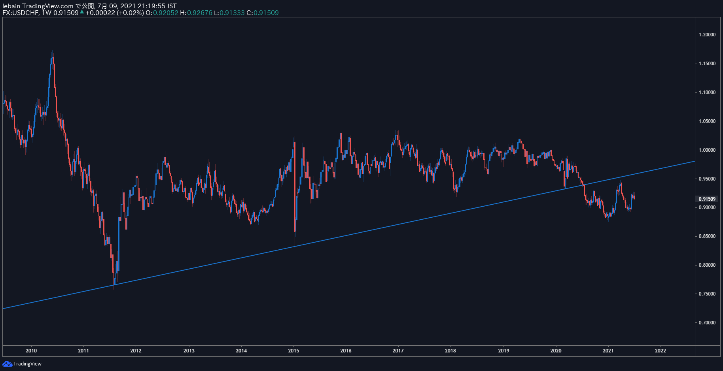Click the 2018 label on time axis
723x371 pixels.
[450, 351]
